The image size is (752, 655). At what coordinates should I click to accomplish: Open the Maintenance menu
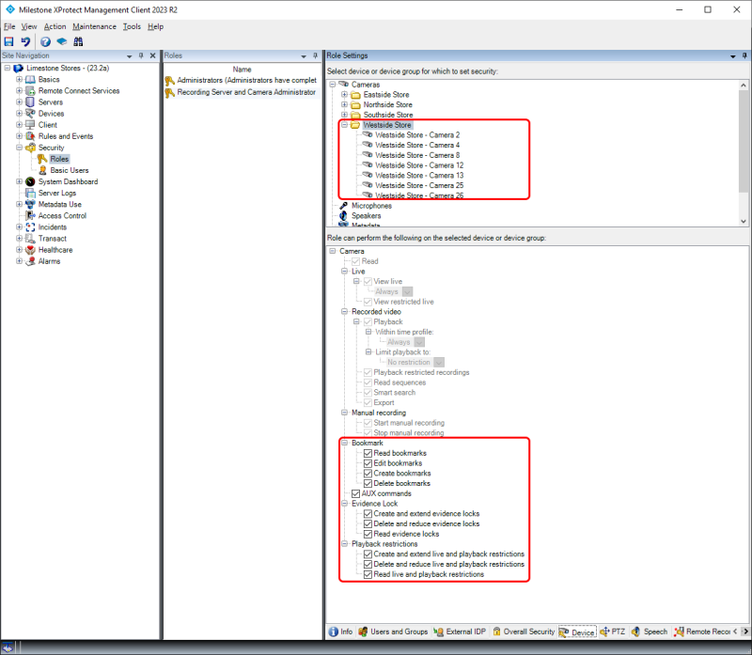(95, 26)
